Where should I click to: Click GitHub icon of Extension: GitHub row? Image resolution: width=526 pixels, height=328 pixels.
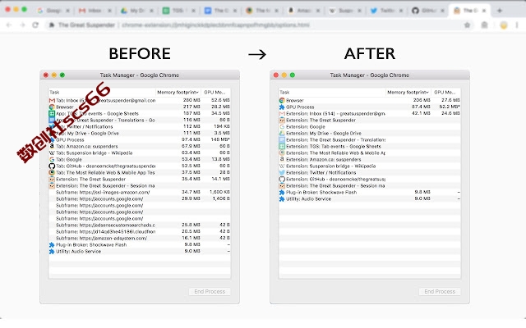[x=282, y=179]
